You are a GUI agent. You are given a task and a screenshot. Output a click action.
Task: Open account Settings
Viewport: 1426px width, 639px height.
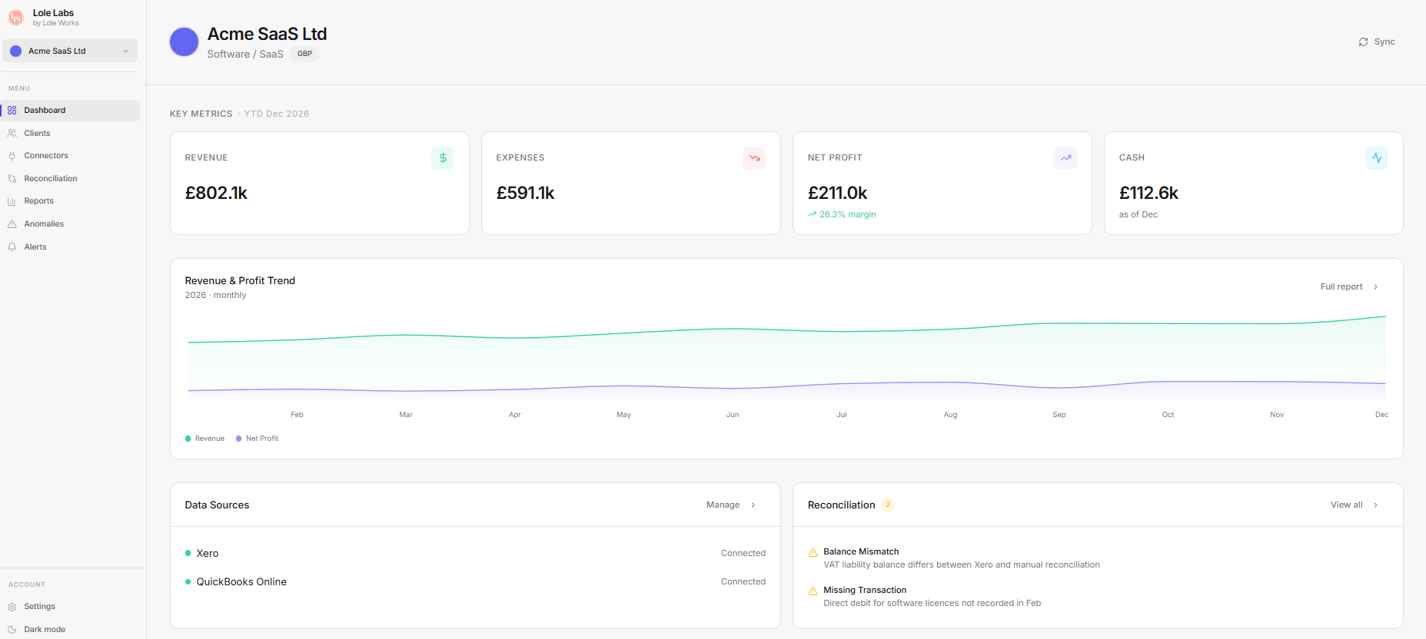(70, 607)
